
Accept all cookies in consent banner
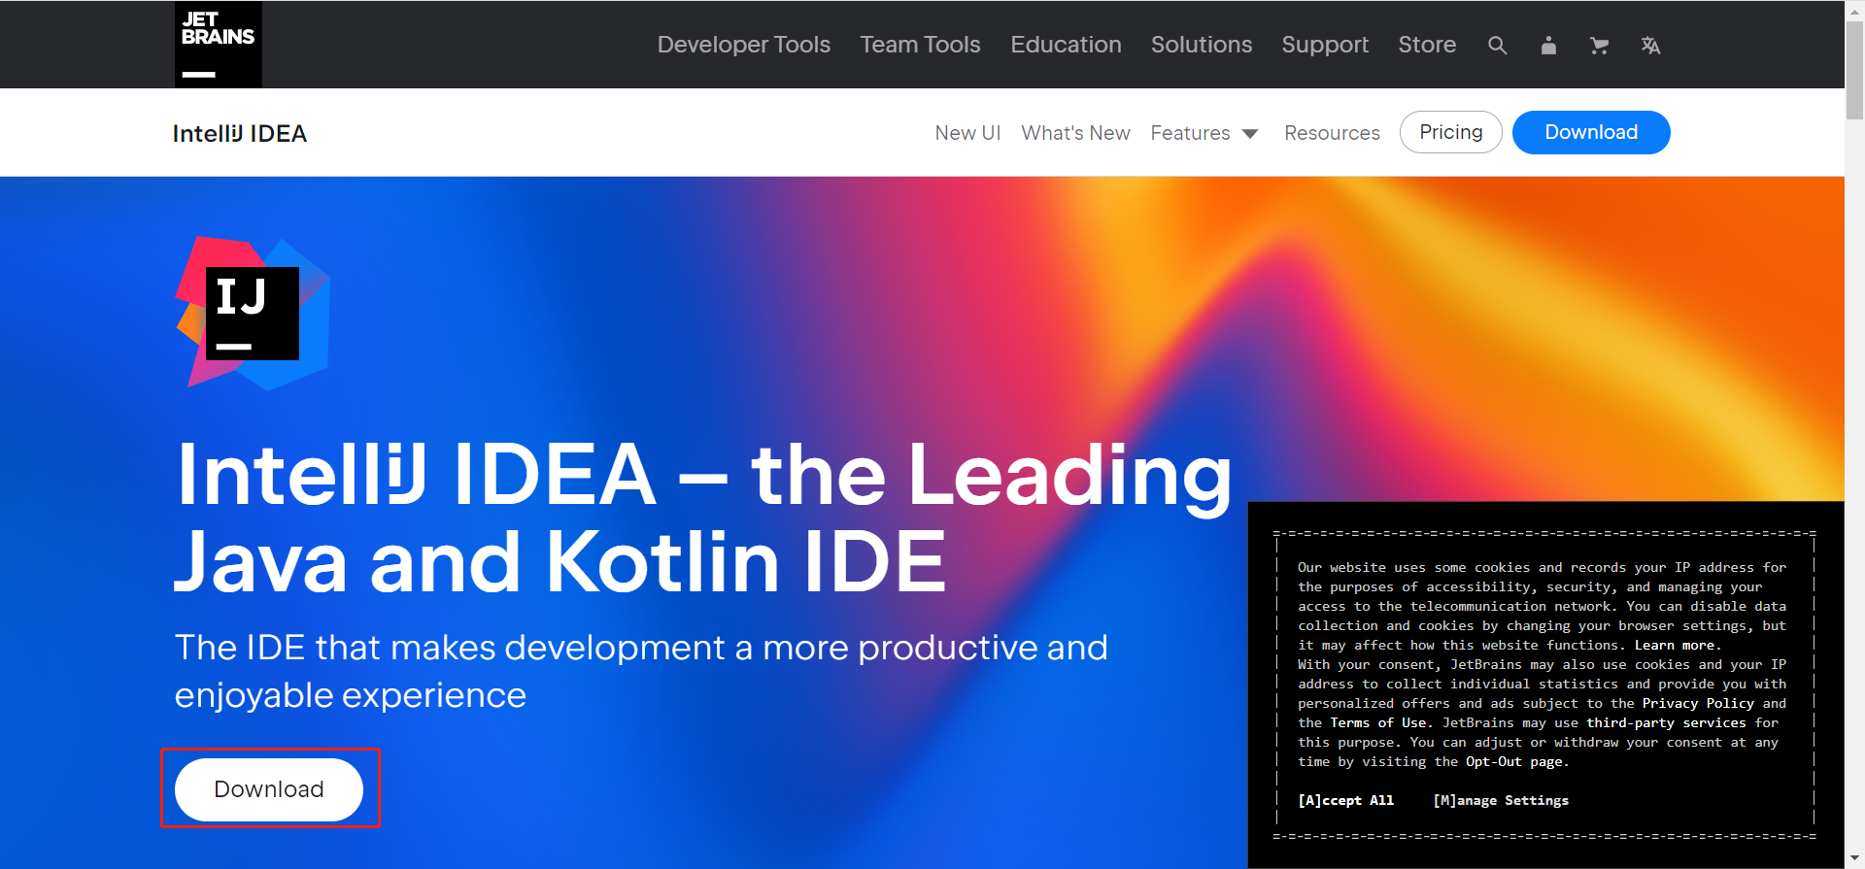tap(1345, 800)
